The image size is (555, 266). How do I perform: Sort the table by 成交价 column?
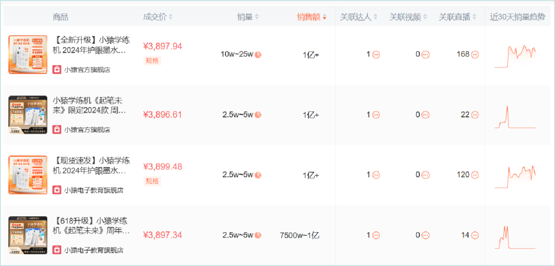(158, 17)
